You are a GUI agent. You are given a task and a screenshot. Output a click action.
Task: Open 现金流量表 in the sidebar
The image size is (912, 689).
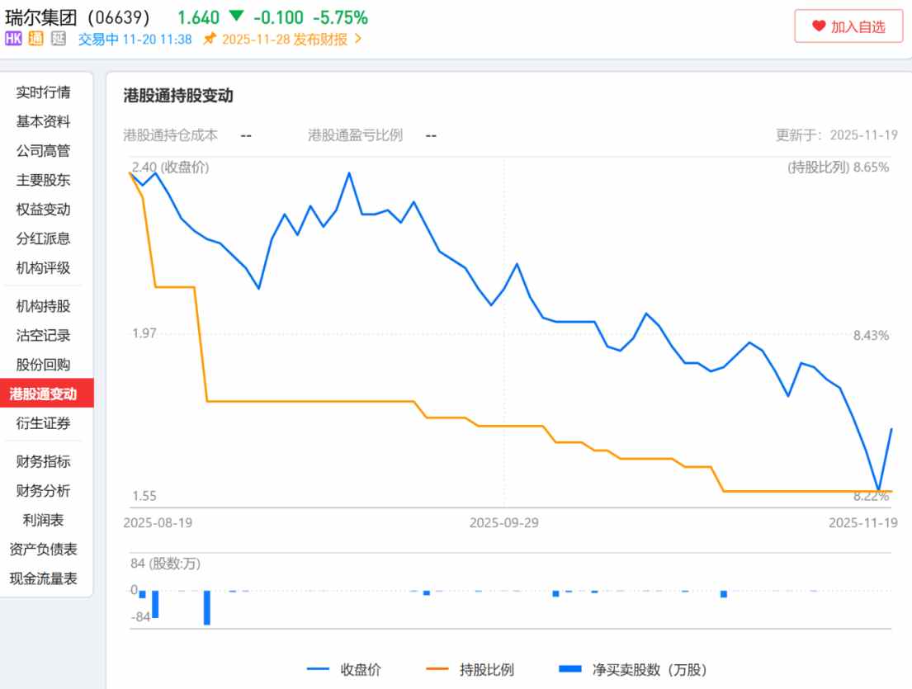[x=44, y=578]
